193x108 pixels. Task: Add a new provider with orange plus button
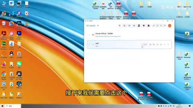pos(169,25)
